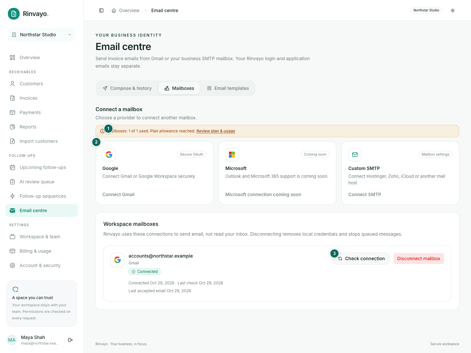Open the Email templates tab
This screenshot has width=471, height=353.
click(228, 88)
